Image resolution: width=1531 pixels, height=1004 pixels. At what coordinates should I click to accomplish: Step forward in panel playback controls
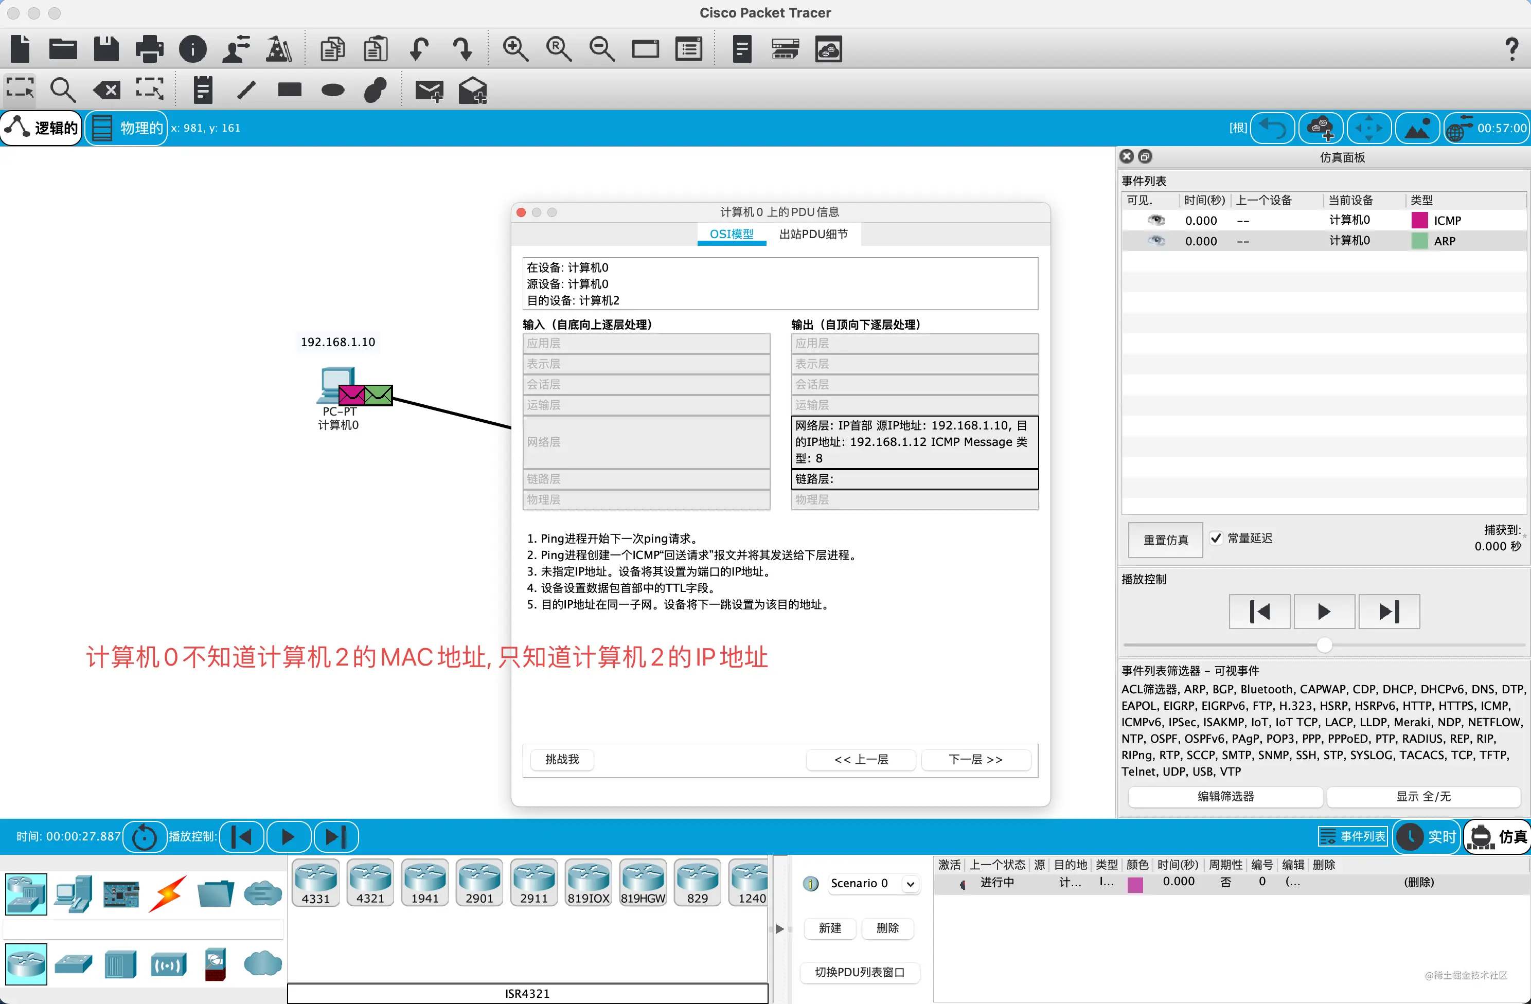pyautogui.click(x=1389, y=612)
